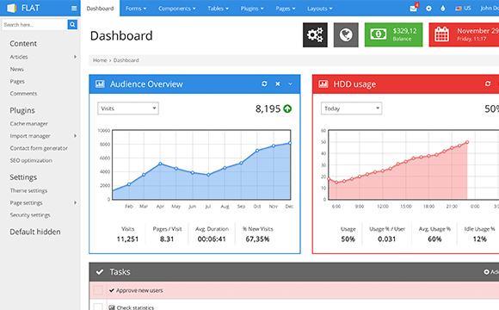
Task: Refresh the Audience Overview panel
Action: coord(264,84)
